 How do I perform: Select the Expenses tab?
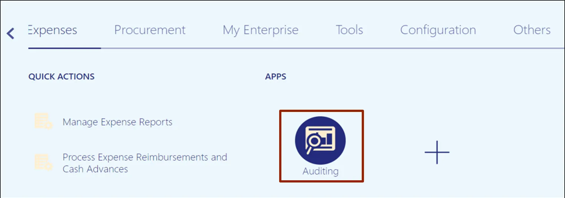coord(53,30)
